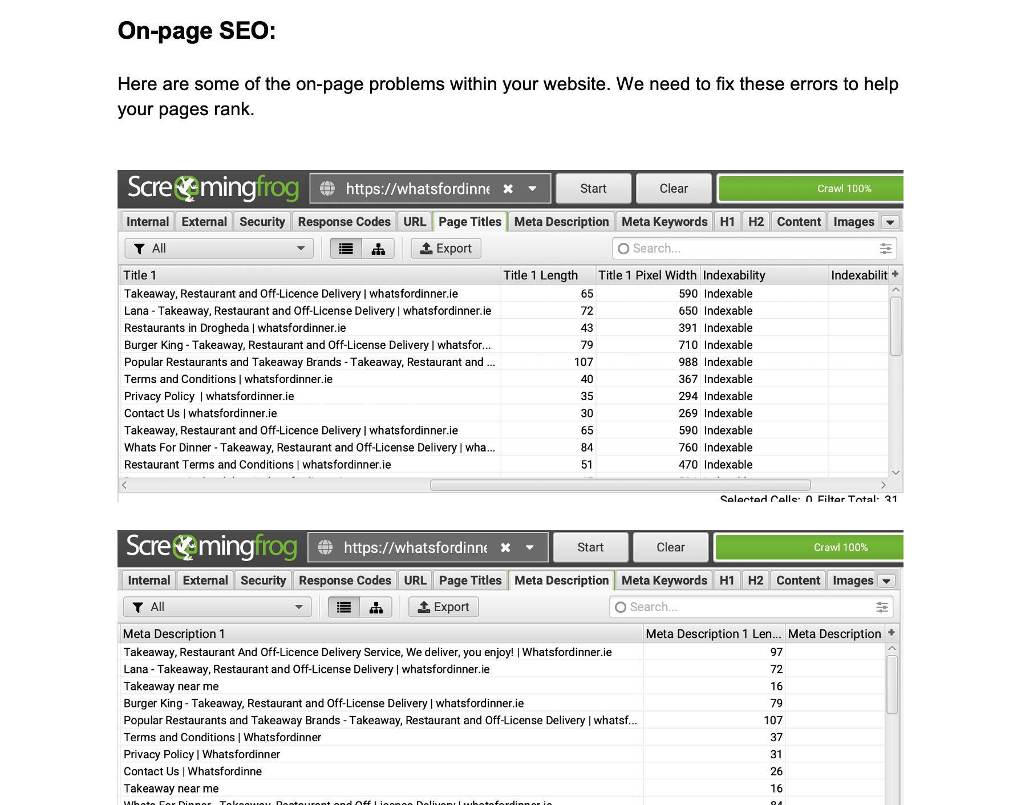1021x805 pixels.
Task: Add column with plus icon in top table
Action: (896, 274)
